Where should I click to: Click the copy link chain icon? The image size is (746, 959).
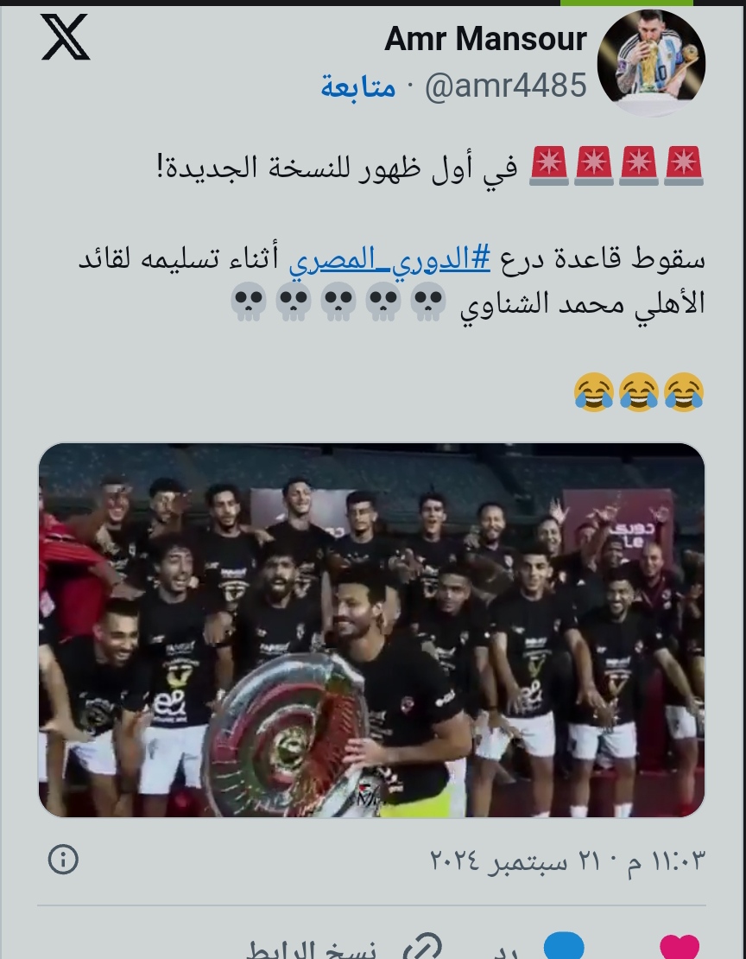pyautogui.click(x=425, y=947)
